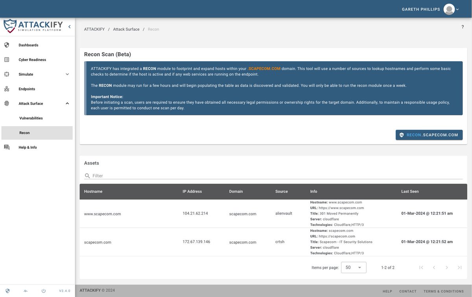Start the RECON.SCAPECOM.COM scan button

point(429,135)
